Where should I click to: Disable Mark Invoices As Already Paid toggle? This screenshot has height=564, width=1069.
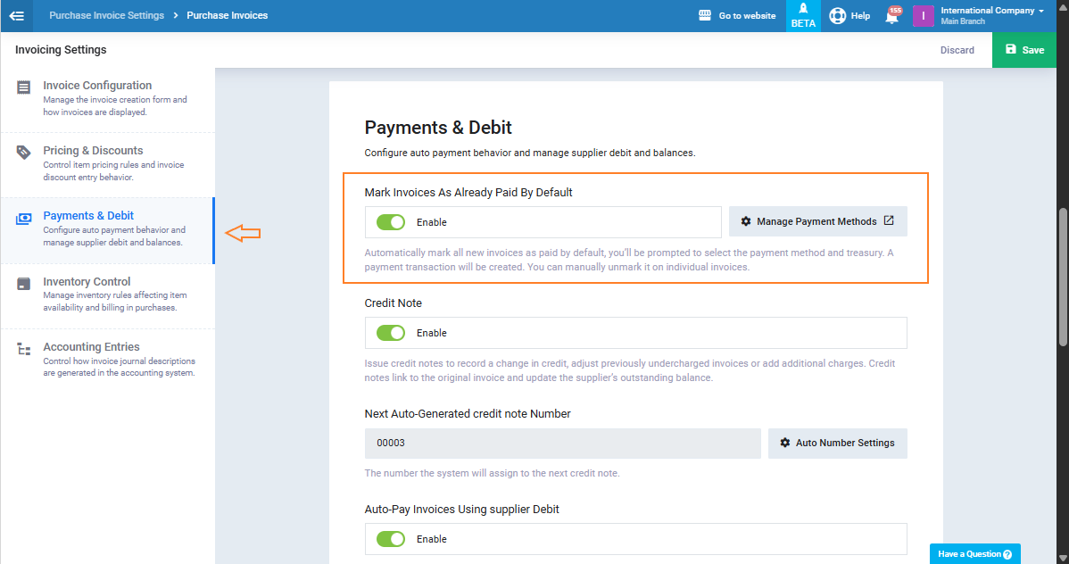coord(391,222)
